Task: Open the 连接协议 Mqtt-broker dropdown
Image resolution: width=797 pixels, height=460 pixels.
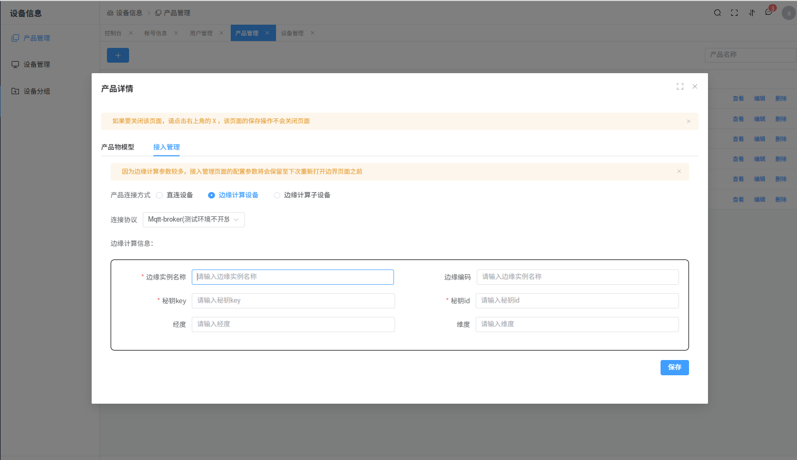Action: [x=193, y=219]
